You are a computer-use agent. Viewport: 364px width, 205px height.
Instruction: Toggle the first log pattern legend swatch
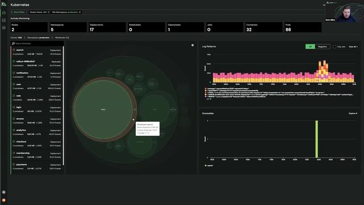[206, 89]
